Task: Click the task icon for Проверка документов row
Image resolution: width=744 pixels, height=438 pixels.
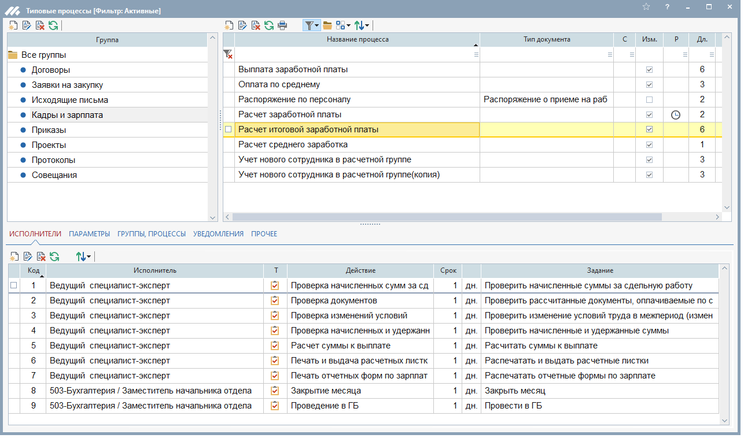Action: point(275,300)
